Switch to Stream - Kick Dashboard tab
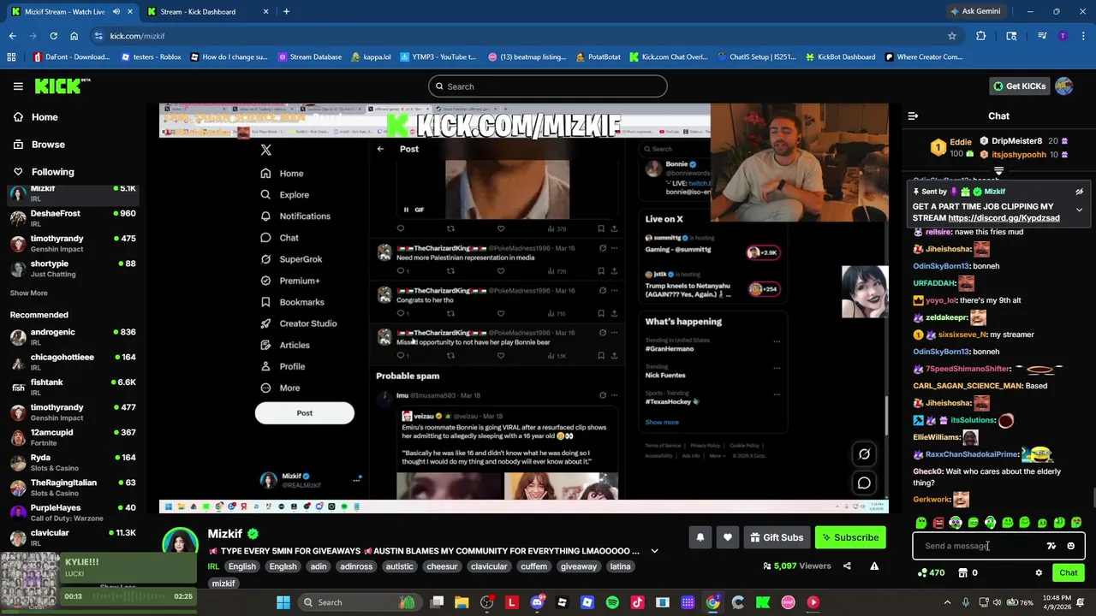1096x616 pixels. point(208,12)
